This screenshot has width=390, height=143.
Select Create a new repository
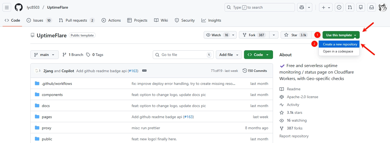pyautogui.click(x=340, y=44)
